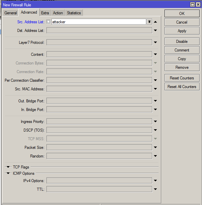Apply the firewall rule settings
Screen dimensions: 202x205
[182, 31]
